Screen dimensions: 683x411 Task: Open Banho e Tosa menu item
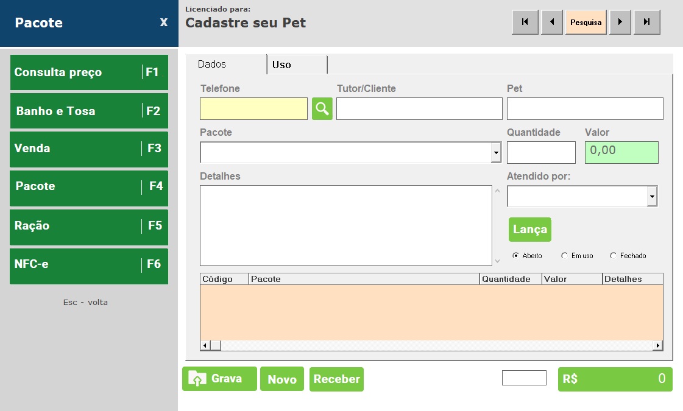point(89,111)
